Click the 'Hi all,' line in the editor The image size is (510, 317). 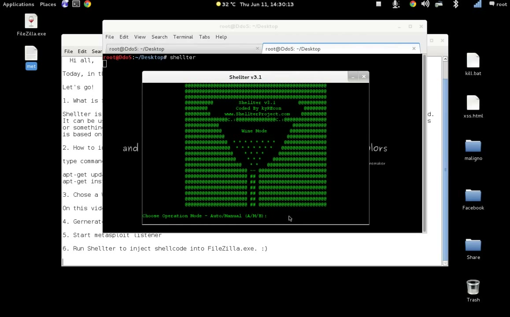(x=81, y=60)
